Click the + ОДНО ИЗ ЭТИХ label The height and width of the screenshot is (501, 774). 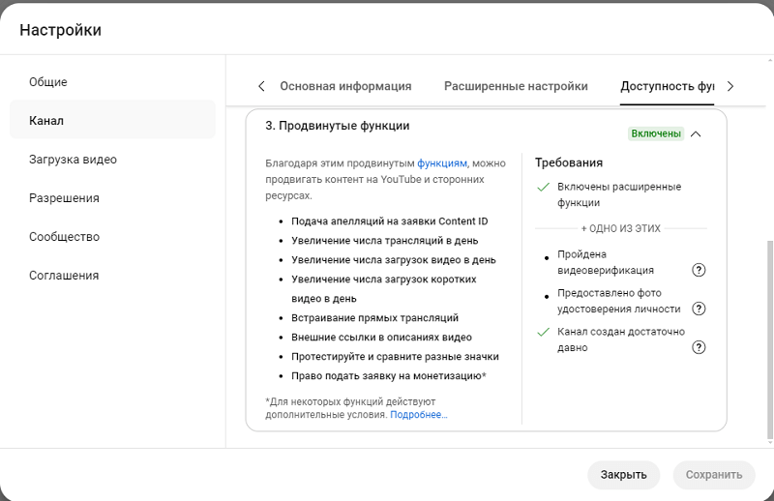pyautogui.click(x=620, y=228)
